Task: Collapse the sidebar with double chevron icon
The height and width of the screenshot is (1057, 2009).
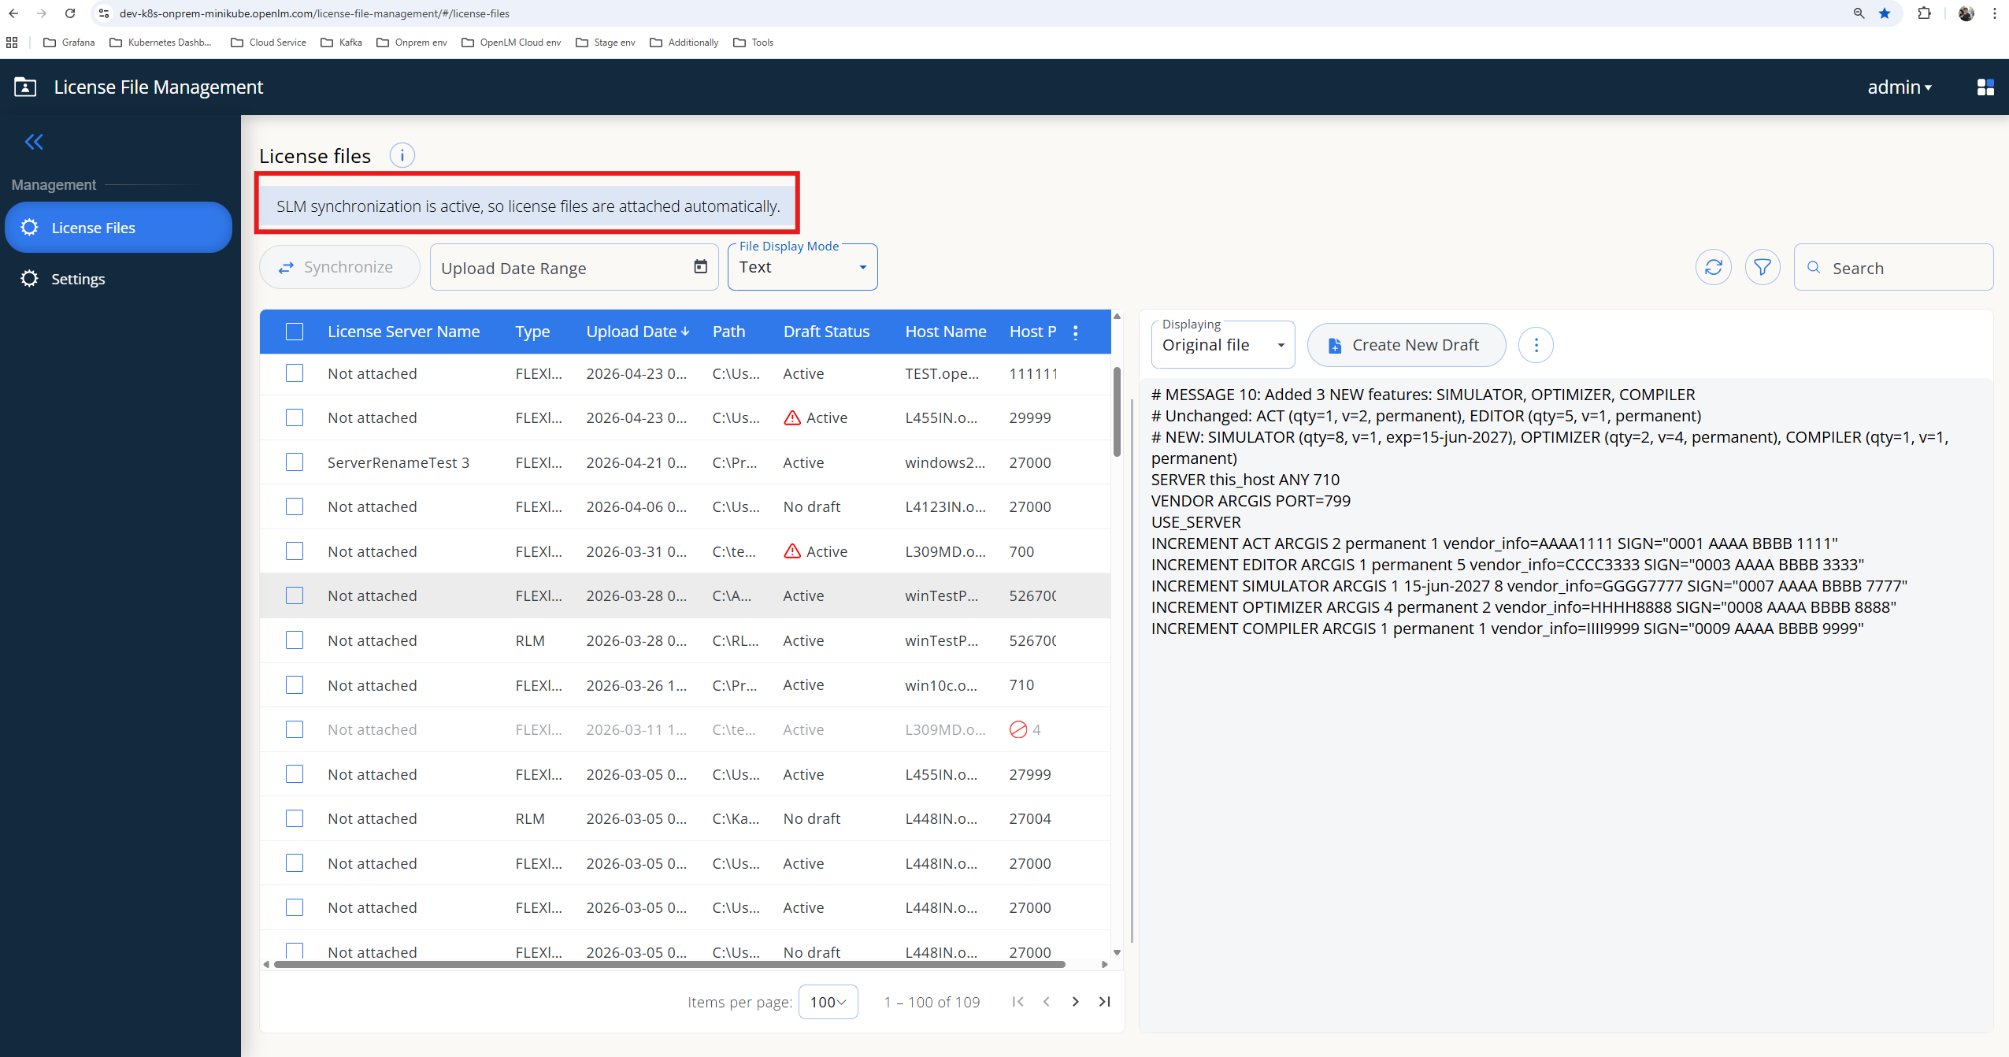Action: tap(34, 142)
